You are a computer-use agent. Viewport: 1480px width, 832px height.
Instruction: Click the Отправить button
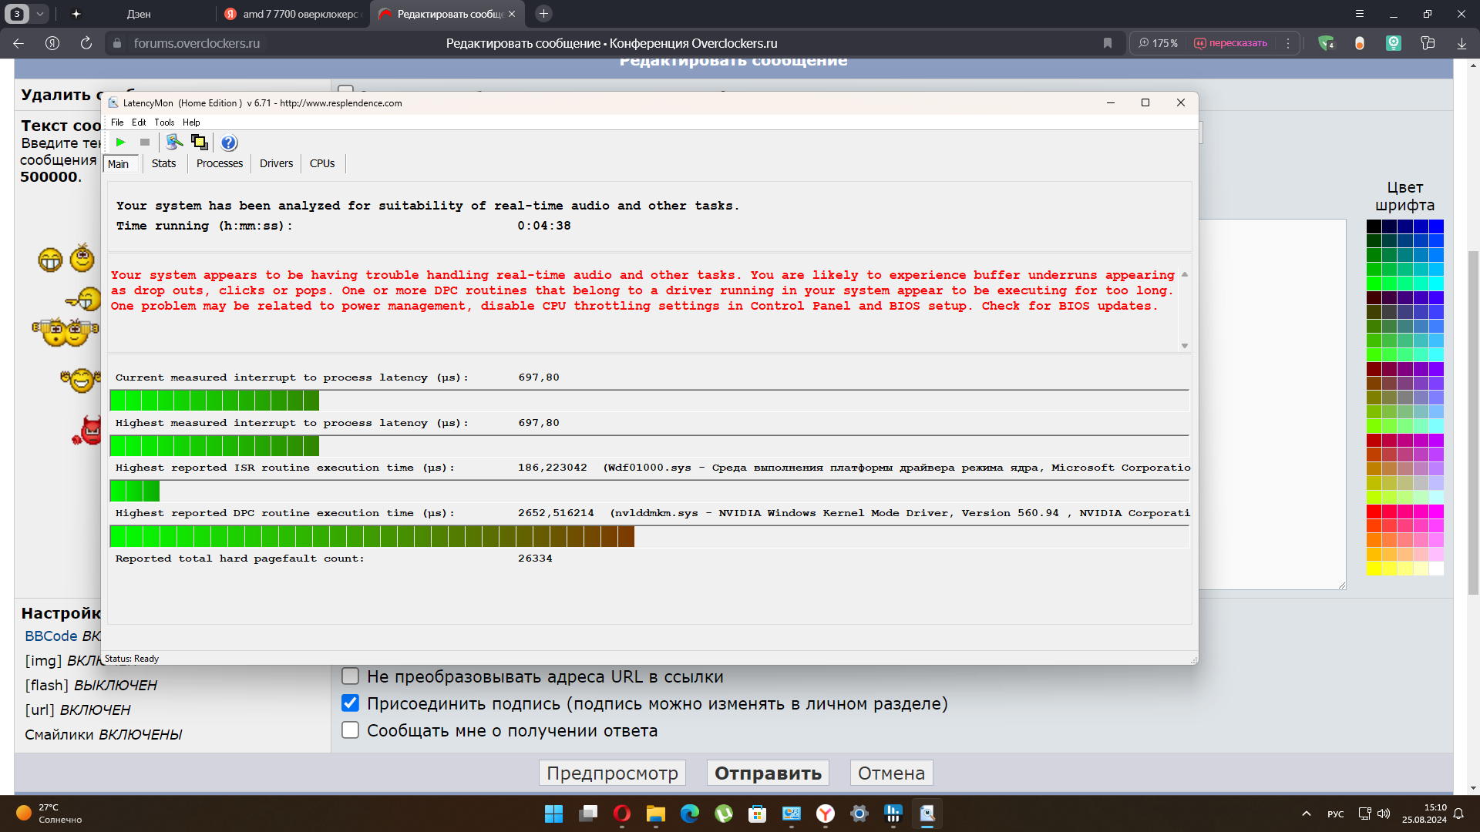[768, 773]
